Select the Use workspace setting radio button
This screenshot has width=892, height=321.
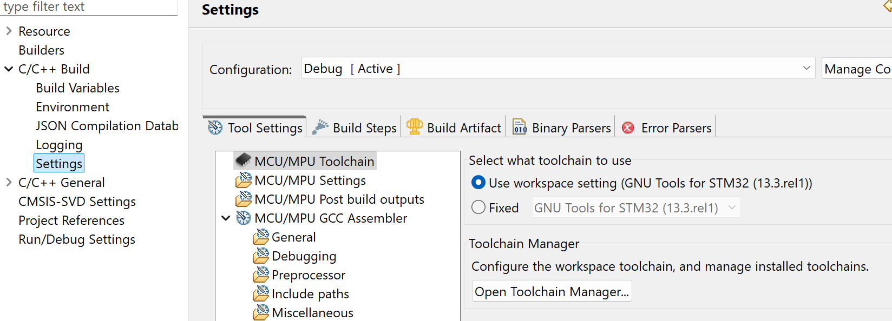(x=478, y=183)
